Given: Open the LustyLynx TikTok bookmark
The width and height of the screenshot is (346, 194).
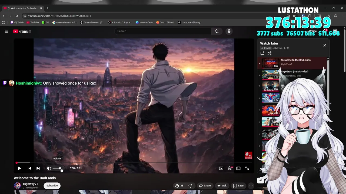Looking at the screenshot, I should pos(190,22).
